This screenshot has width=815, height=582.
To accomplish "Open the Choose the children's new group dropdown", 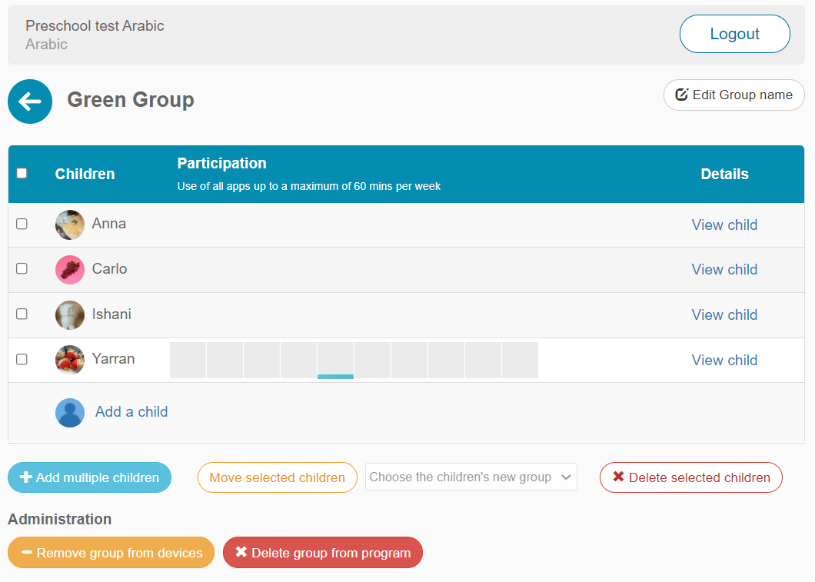I will pyautogui.click(x=471, y=477).
